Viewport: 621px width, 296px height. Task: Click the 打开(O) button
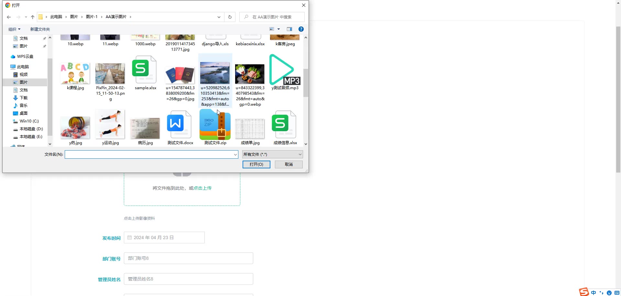pos(256,164)
